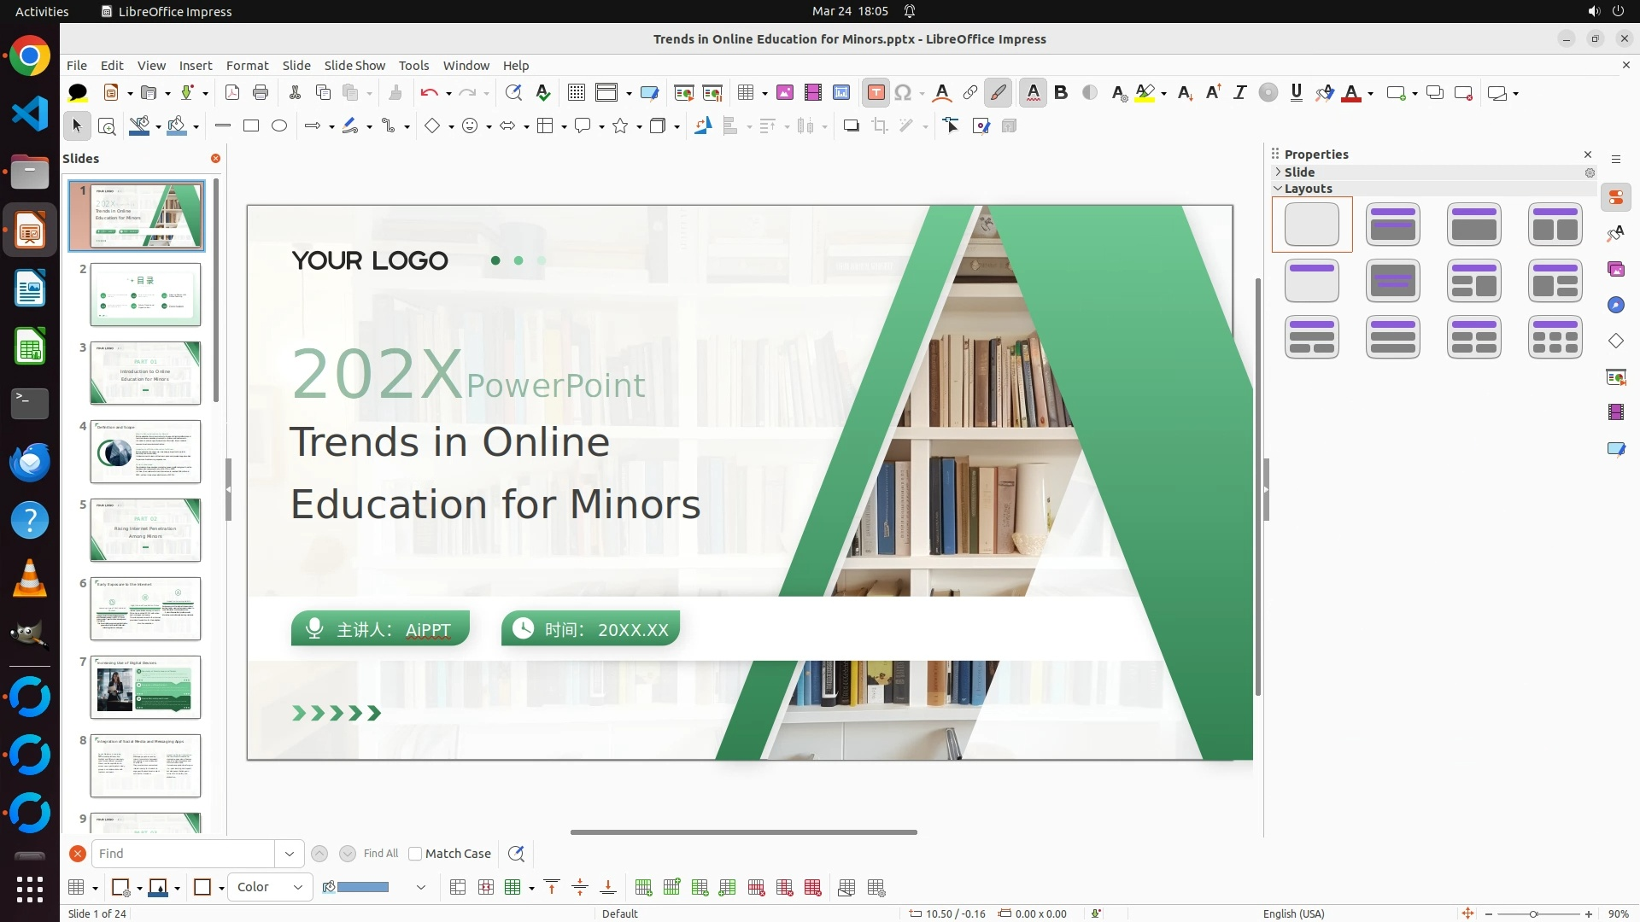
Task: Select the Ellipse shape tool
Action: pos(279,126)
